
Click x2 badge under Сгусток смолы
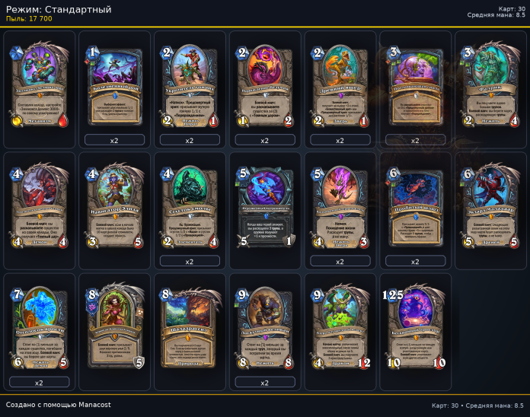pyautogui.click(x=190, y=261)
